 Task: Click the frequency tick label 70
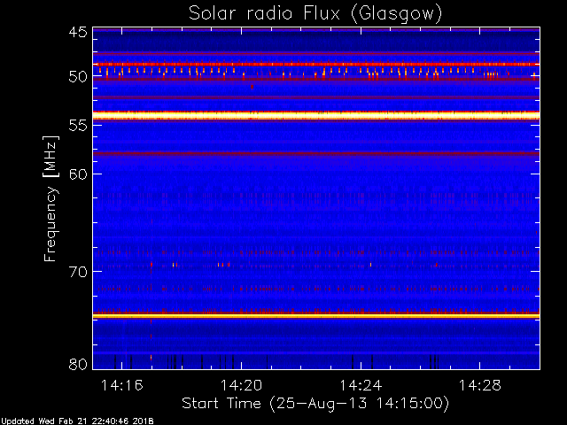(x=78, y=272)
